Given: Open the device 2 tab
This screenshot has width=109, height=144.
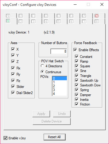Looking at the screenshot, I should coord(21,21).
